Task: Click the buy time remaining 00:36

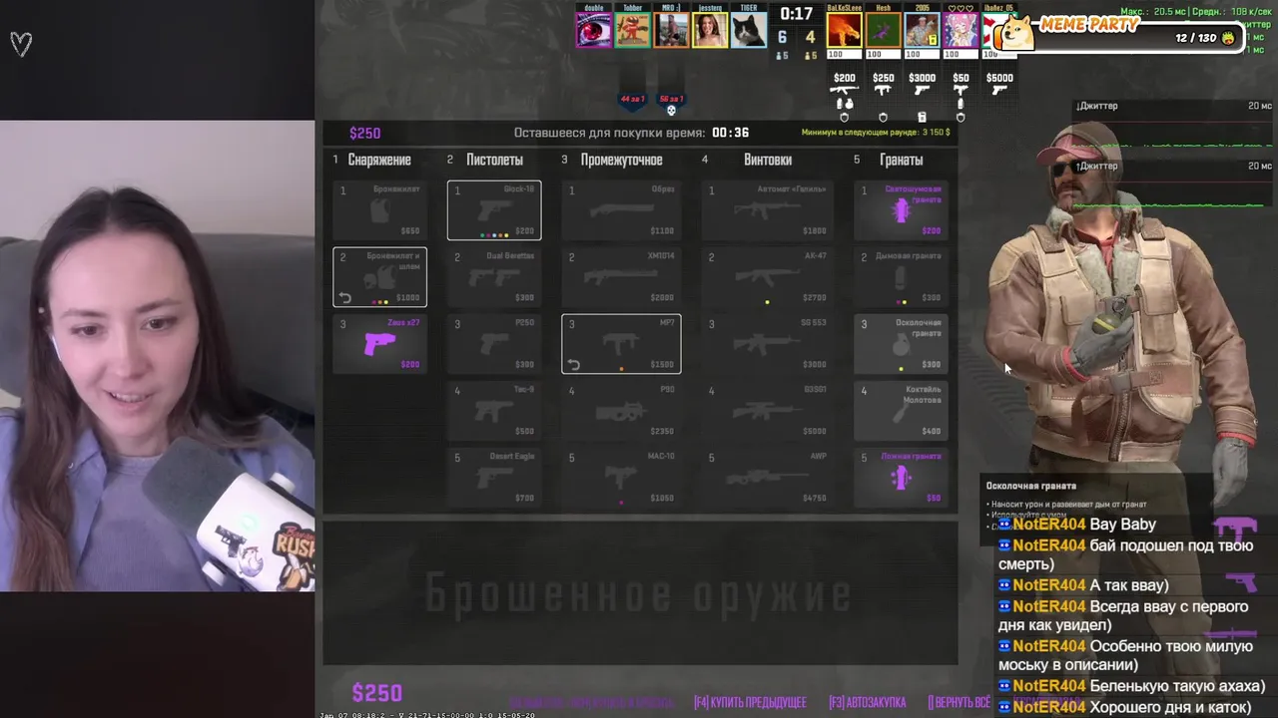Action: click(731, 133)
